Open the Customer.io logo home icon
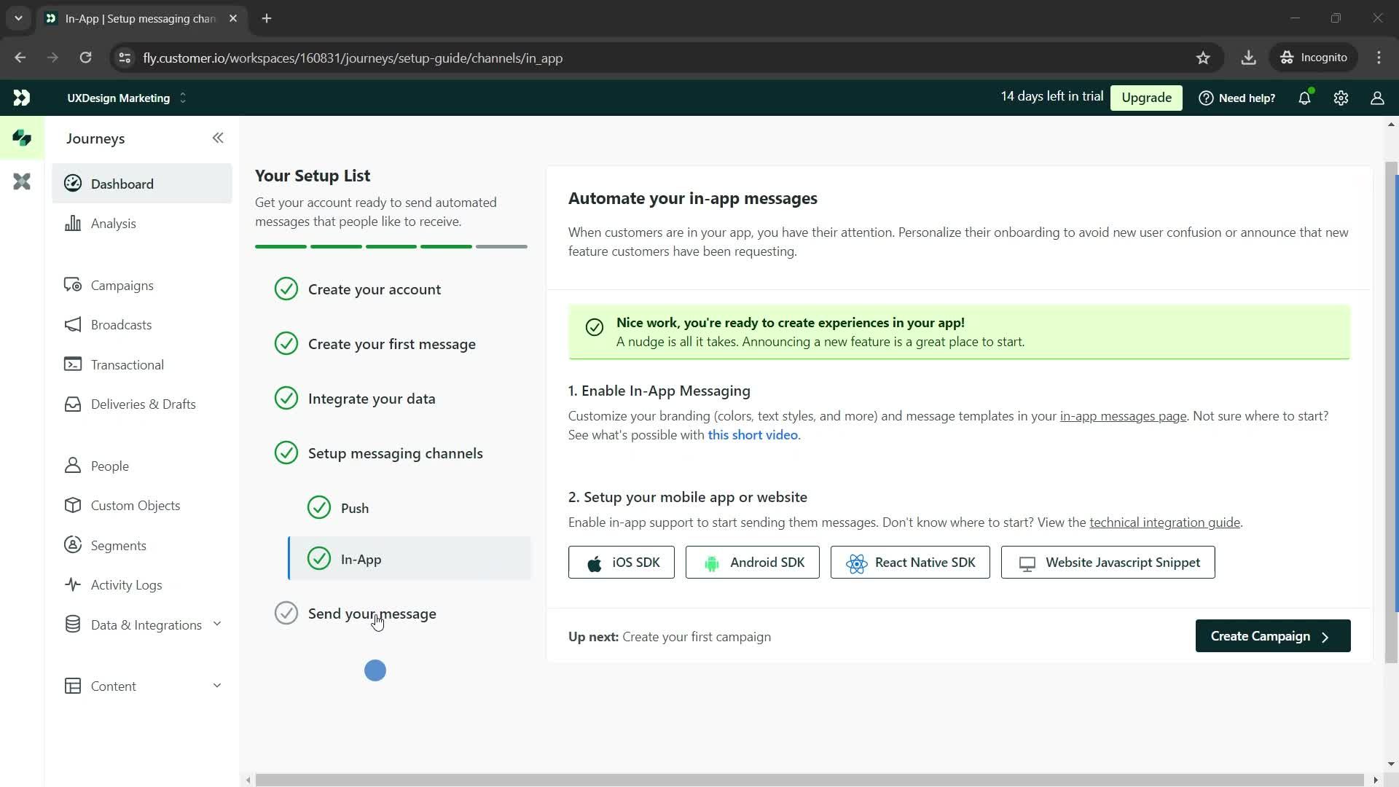 [22, 98]
